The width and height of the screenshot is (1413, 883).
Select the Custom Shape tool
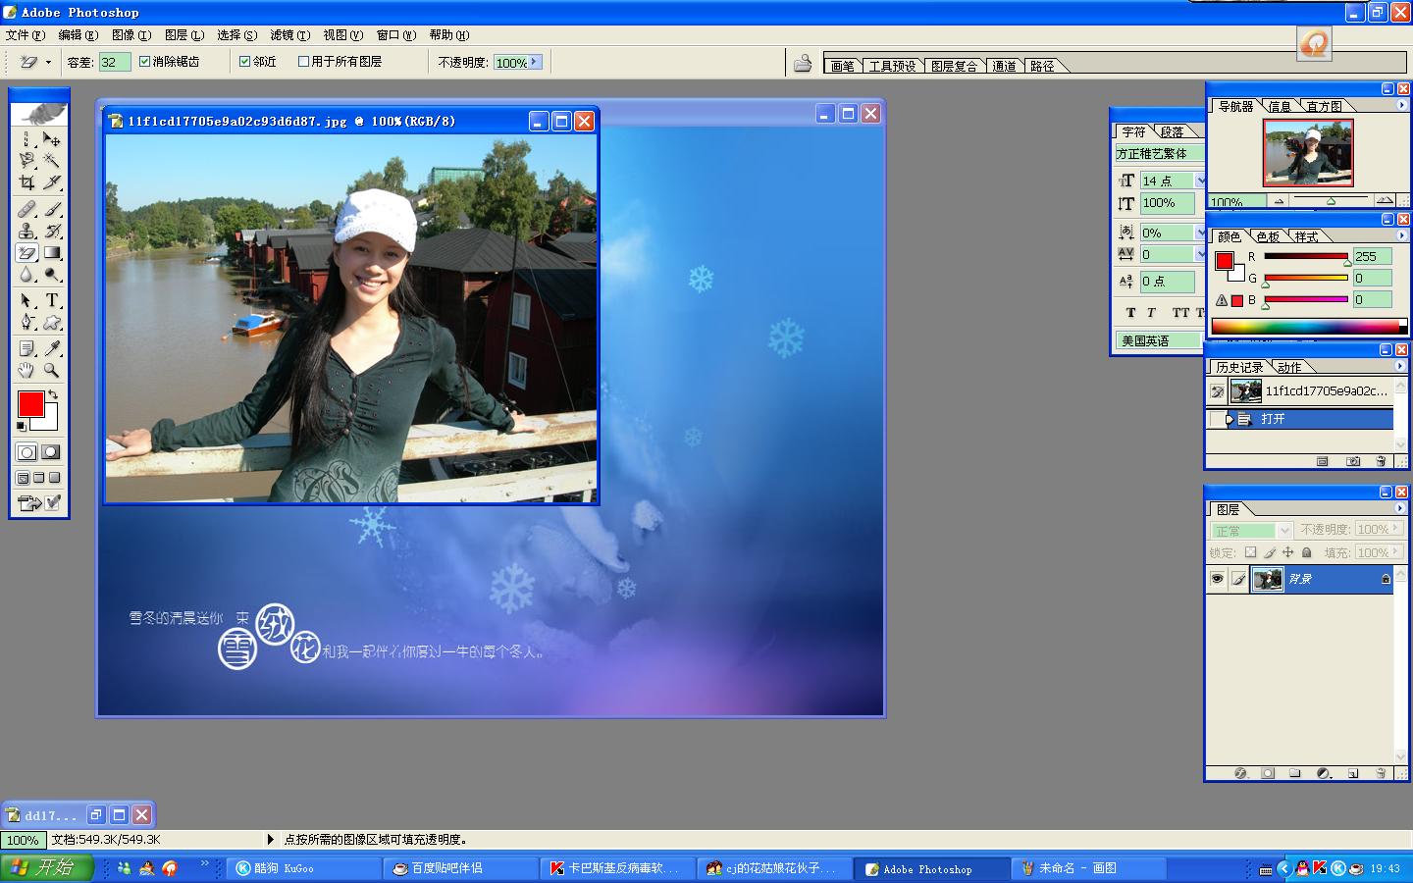[52, 322]
